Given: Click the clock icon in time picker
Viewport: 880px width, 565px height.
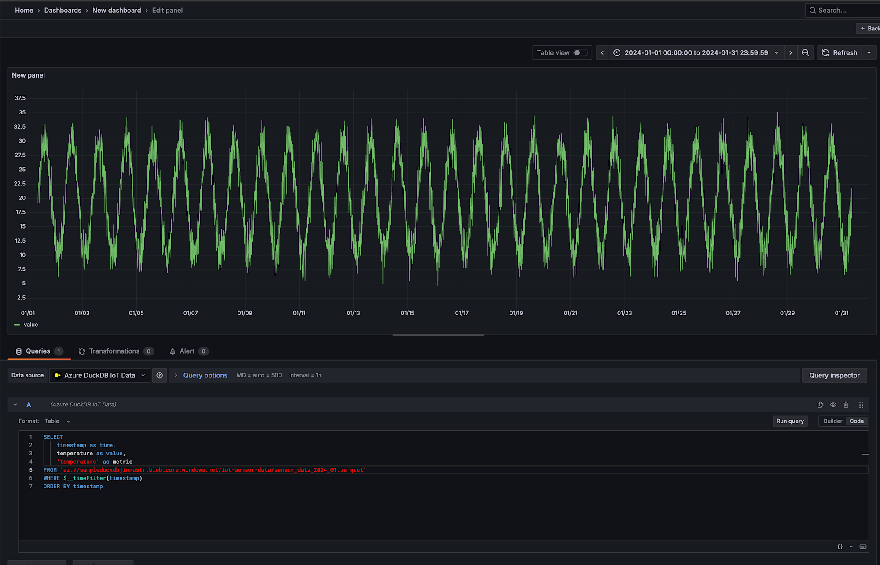Looking at the screenshot, I should point(617,53).
